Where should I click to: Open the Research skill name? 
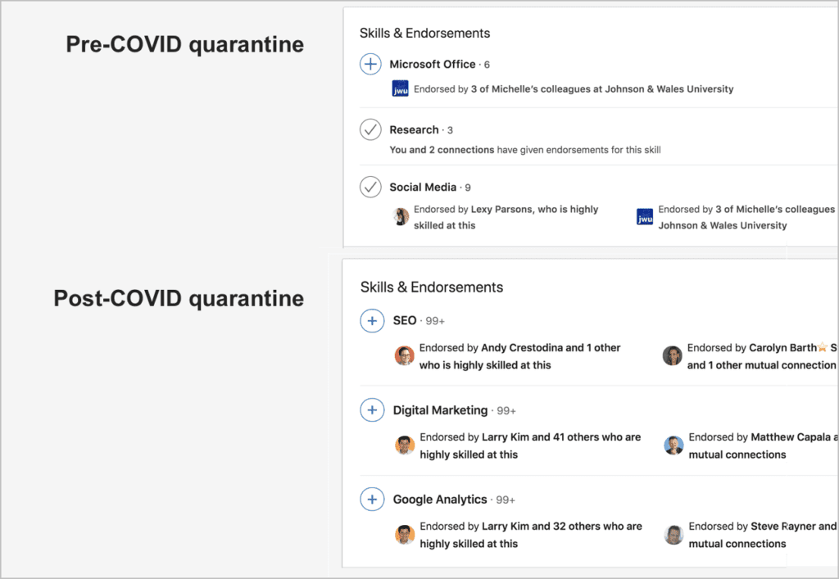(x=414, y=130)
